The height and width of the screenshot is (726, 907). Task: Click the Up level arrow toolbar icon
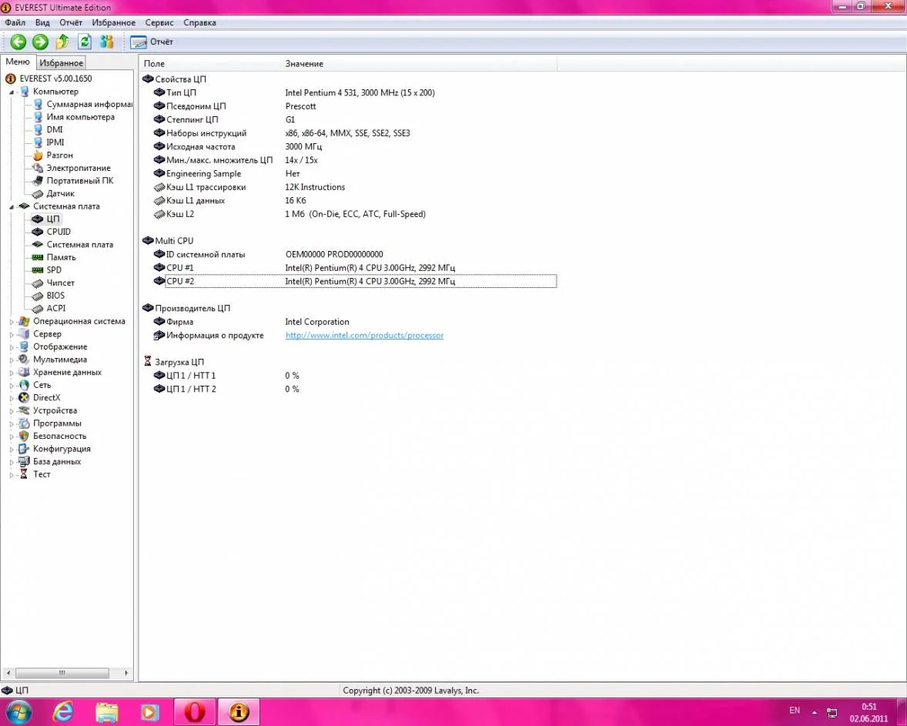pyautogui.click(x=62, y=42)
